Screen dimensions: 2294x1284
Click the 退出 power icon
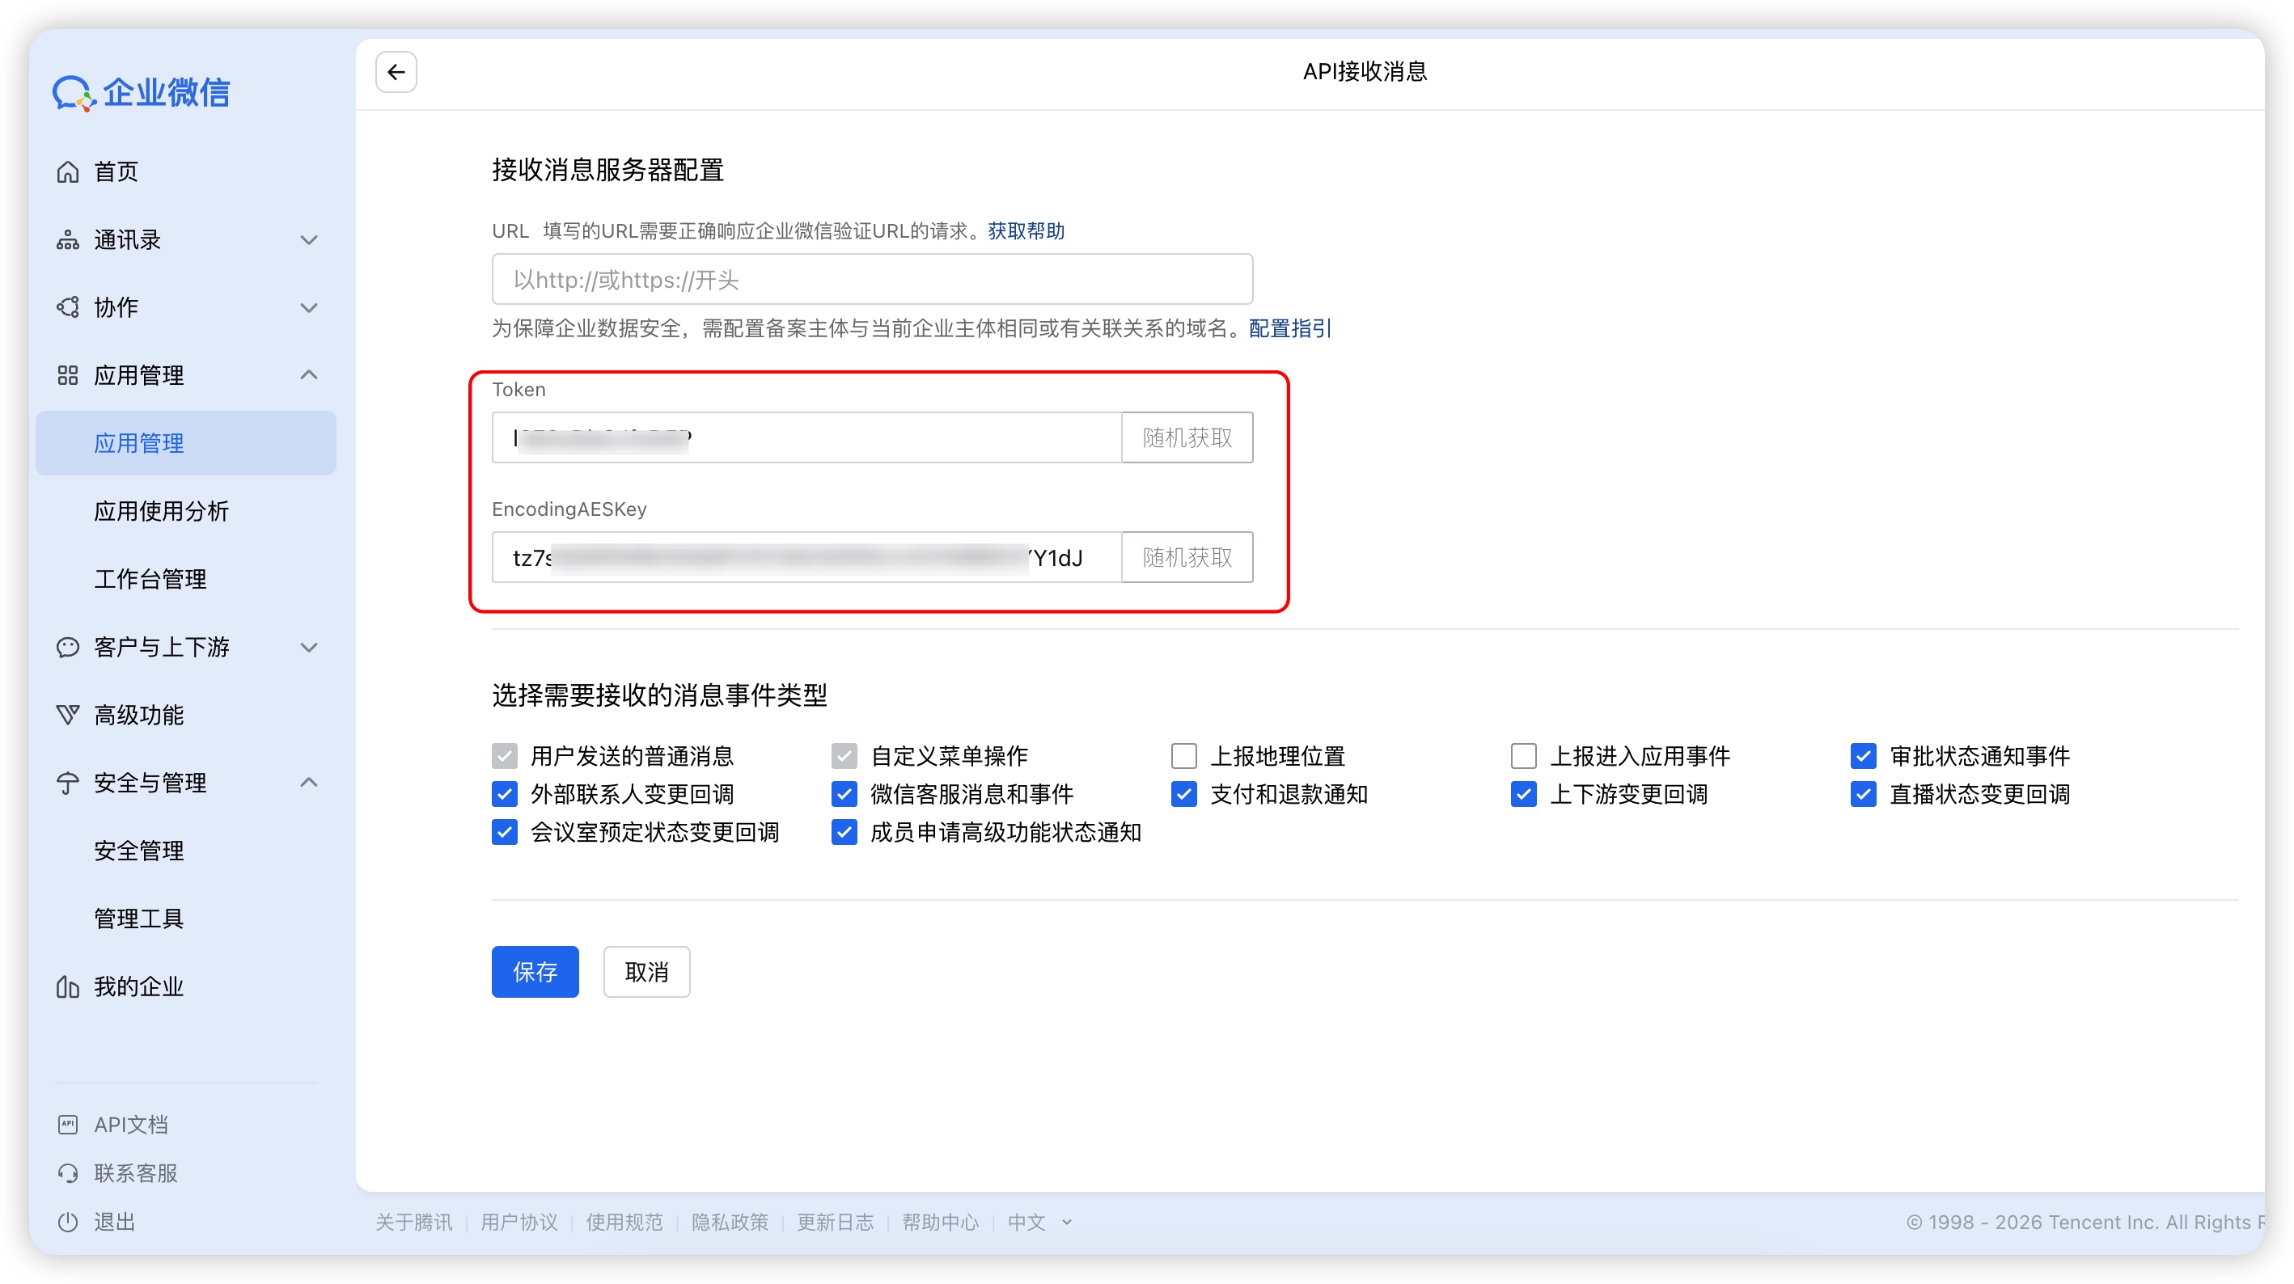point(68,1222)
